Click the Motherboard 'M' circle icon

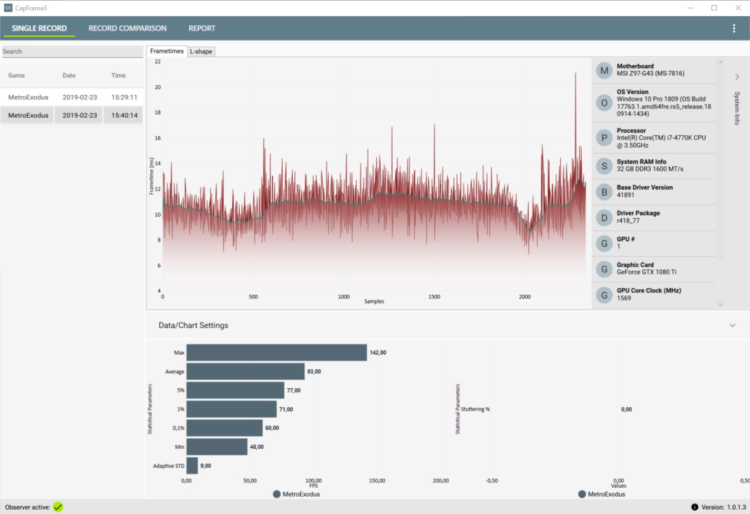point(604,70)
